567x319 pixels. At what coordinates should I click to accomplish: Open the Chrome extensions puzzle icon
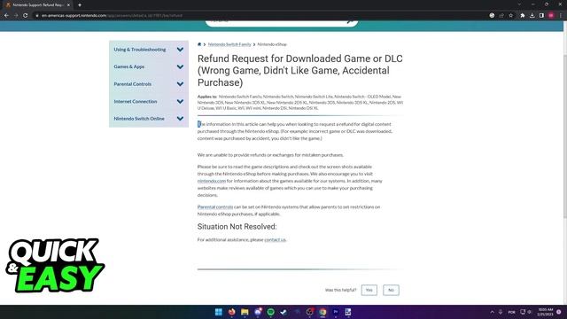(523, 16)
